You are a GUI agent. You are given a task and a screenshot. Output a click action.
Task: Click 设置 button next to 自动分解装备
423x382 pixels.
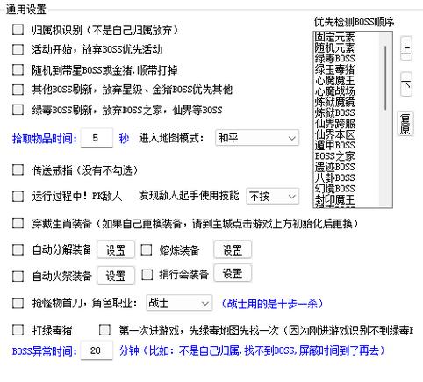[x=116, y=249]
